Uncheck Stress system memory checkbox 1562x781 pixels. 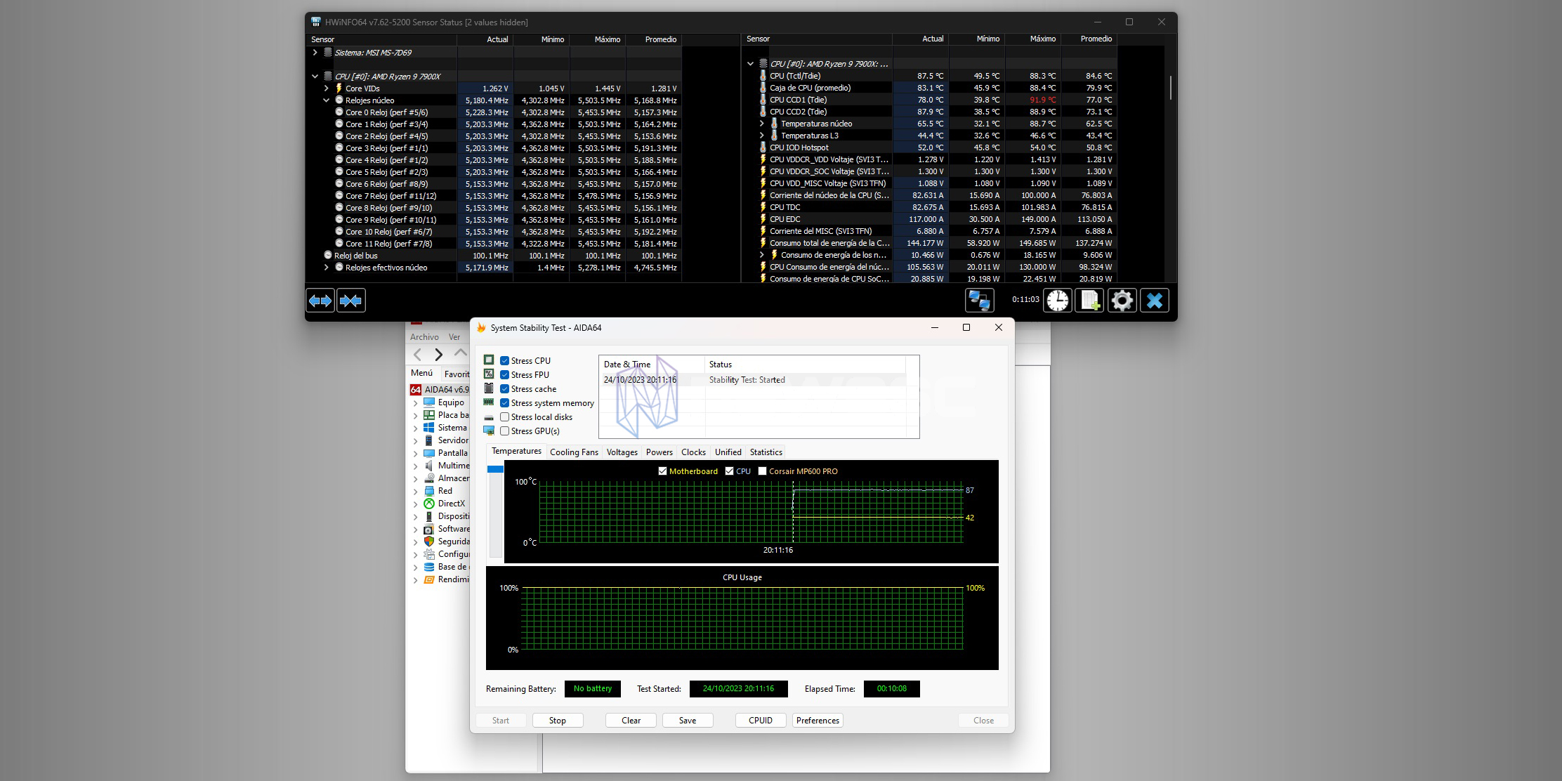click(x=504, y=403)
